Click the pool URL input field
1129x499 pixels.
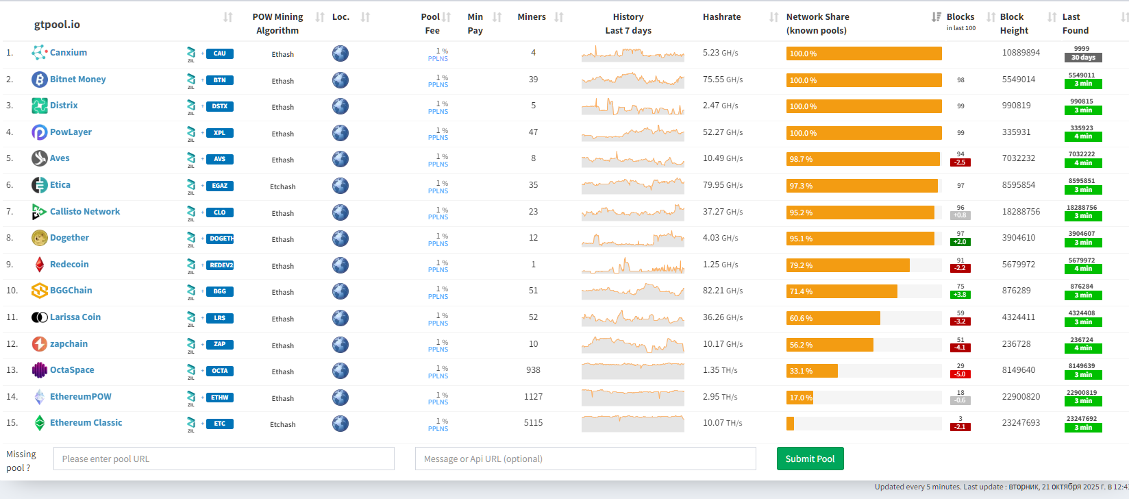click(224, 459)
